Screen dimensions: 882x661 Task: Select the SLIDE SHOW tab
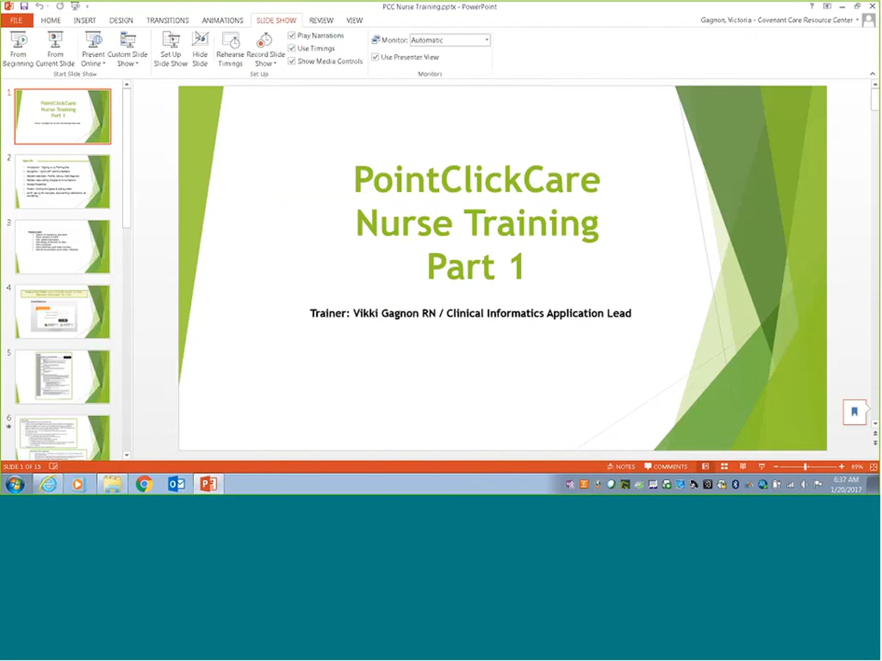click(x=276, y=20)
